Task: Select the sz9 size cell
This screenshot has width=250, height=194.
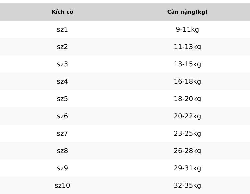Action: pyautogui.click(x=62, y=168)
